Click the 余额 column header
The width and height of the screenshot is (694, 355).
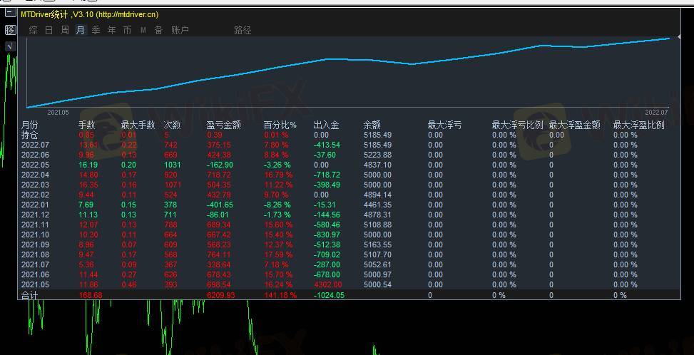tap(372, 125)
